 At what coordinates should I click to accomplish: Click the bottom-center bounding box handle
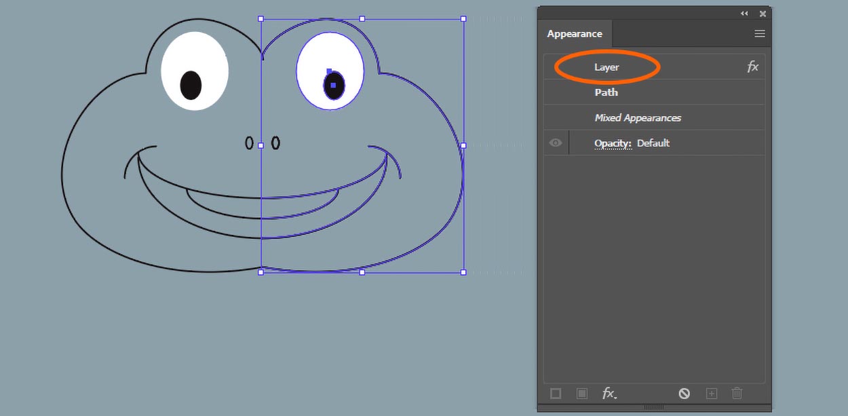pos(362,272)
